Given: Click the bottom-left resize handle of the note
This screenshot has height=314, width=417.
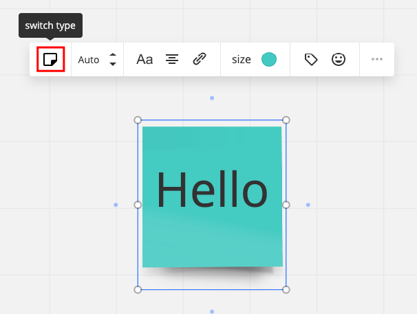Looking at the screenshot, I should [138, 289].
